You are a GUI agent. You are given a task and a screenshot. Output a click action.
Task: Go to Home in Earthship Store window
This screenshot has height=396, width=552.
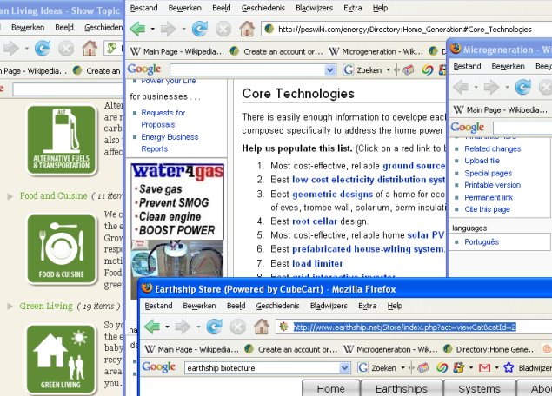coord(261,327)
